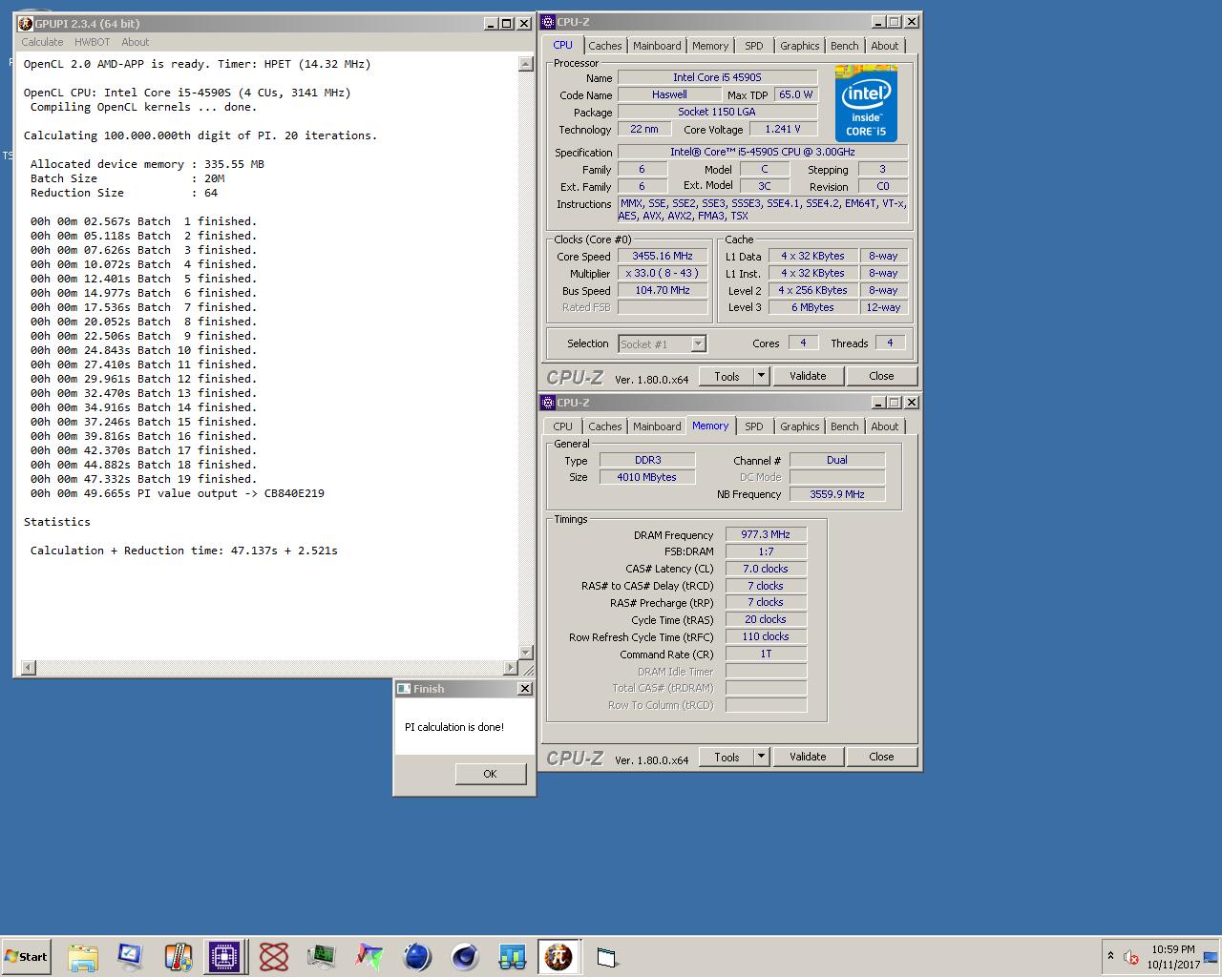Click the upper CPU-Z title bar icon

click(549, 22)
